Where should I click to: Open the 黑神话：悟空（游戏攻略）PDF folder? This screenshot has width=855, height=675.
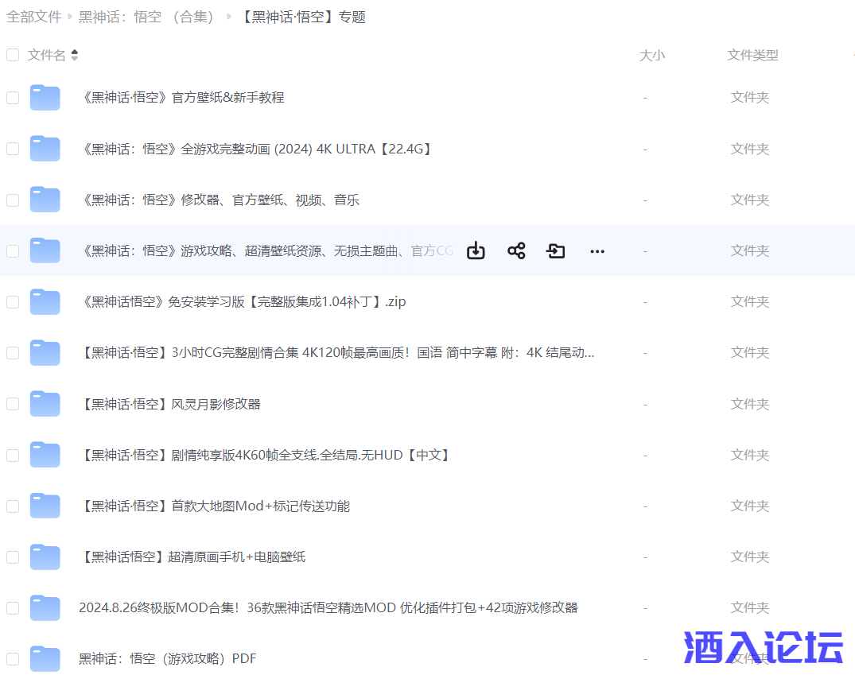[x=167, y=658]
